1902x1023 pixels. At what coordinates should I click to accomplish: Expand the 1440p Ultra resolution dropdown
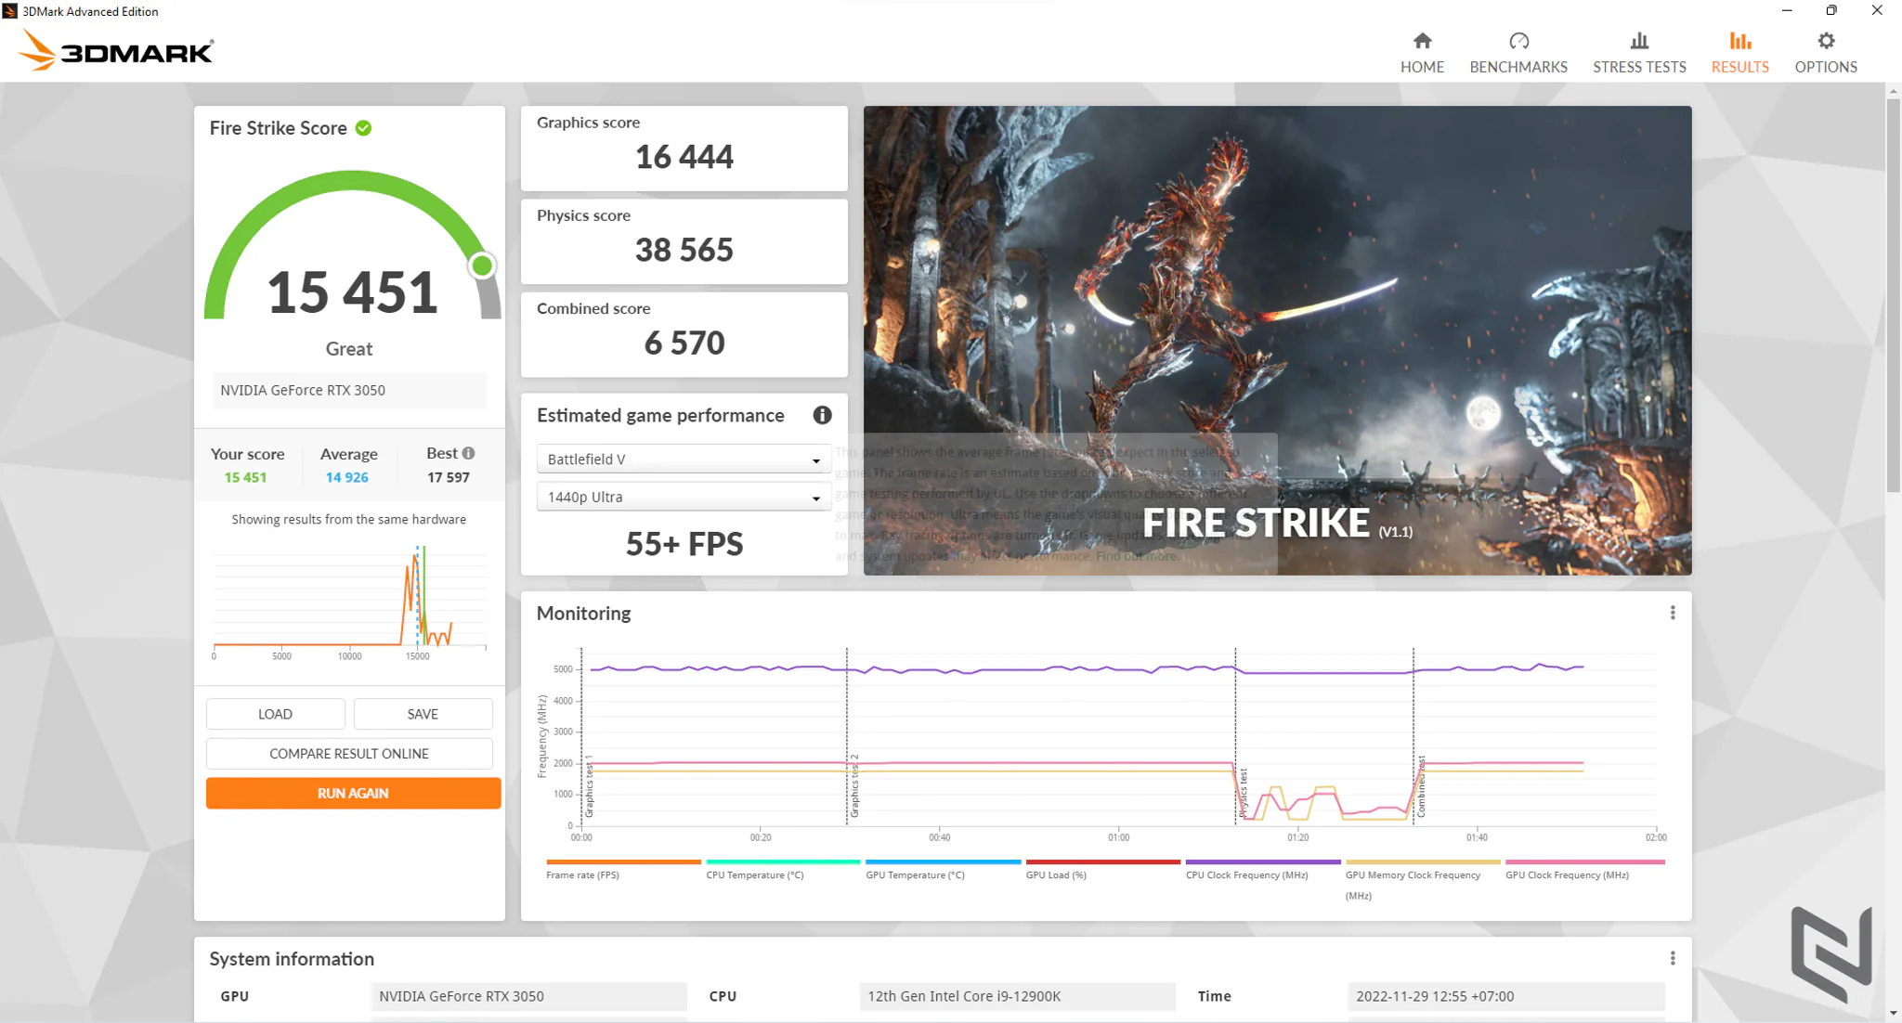tap(684, 497)
